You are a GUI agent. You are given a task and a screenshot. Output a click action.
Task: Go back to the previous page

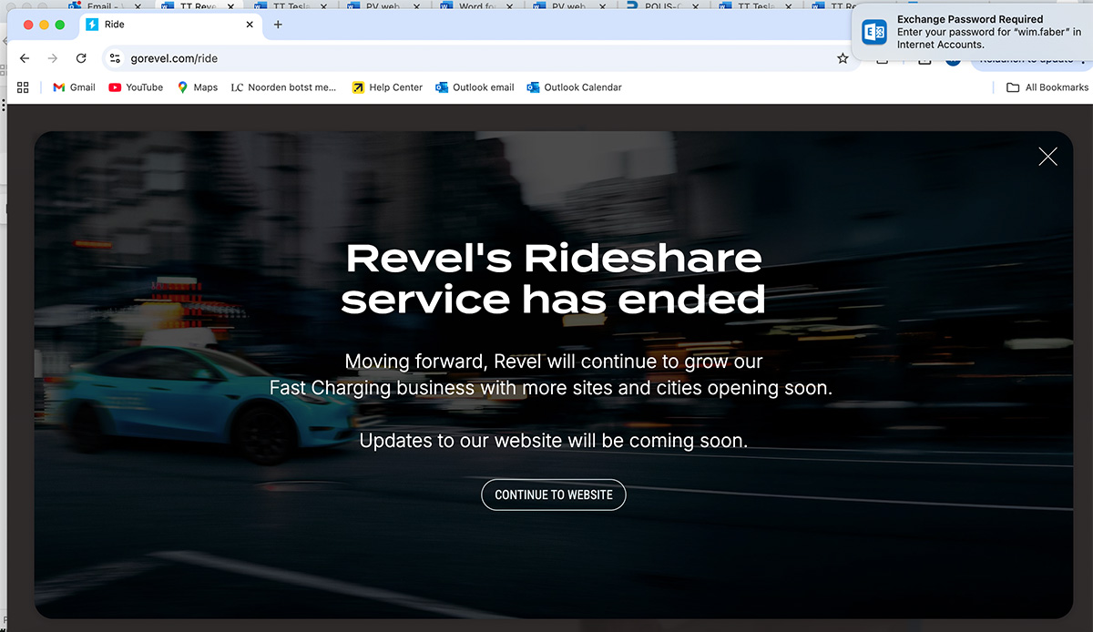[x=25, y=58]
